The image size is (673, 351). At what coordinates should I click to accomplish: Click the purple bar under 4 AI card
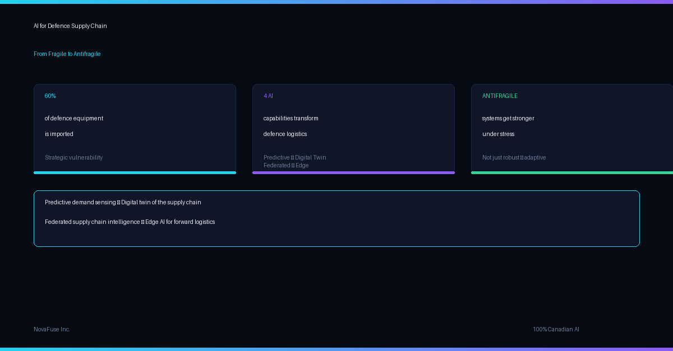click(353, 172)
